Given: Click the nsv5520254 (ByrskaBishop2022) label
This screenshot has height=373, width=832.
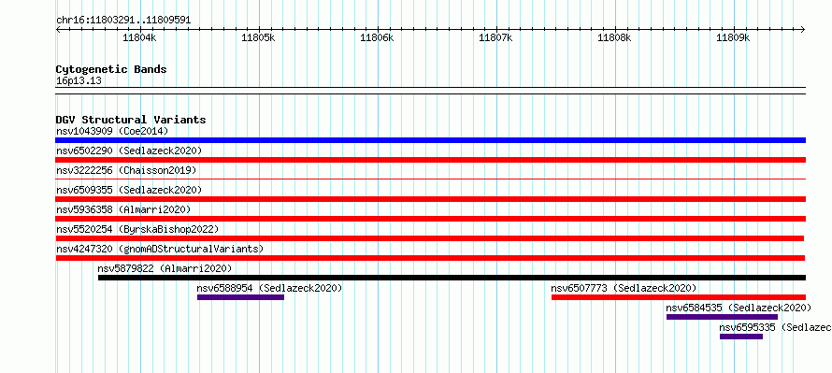Looking at the screenshot, I should point(137,229).
